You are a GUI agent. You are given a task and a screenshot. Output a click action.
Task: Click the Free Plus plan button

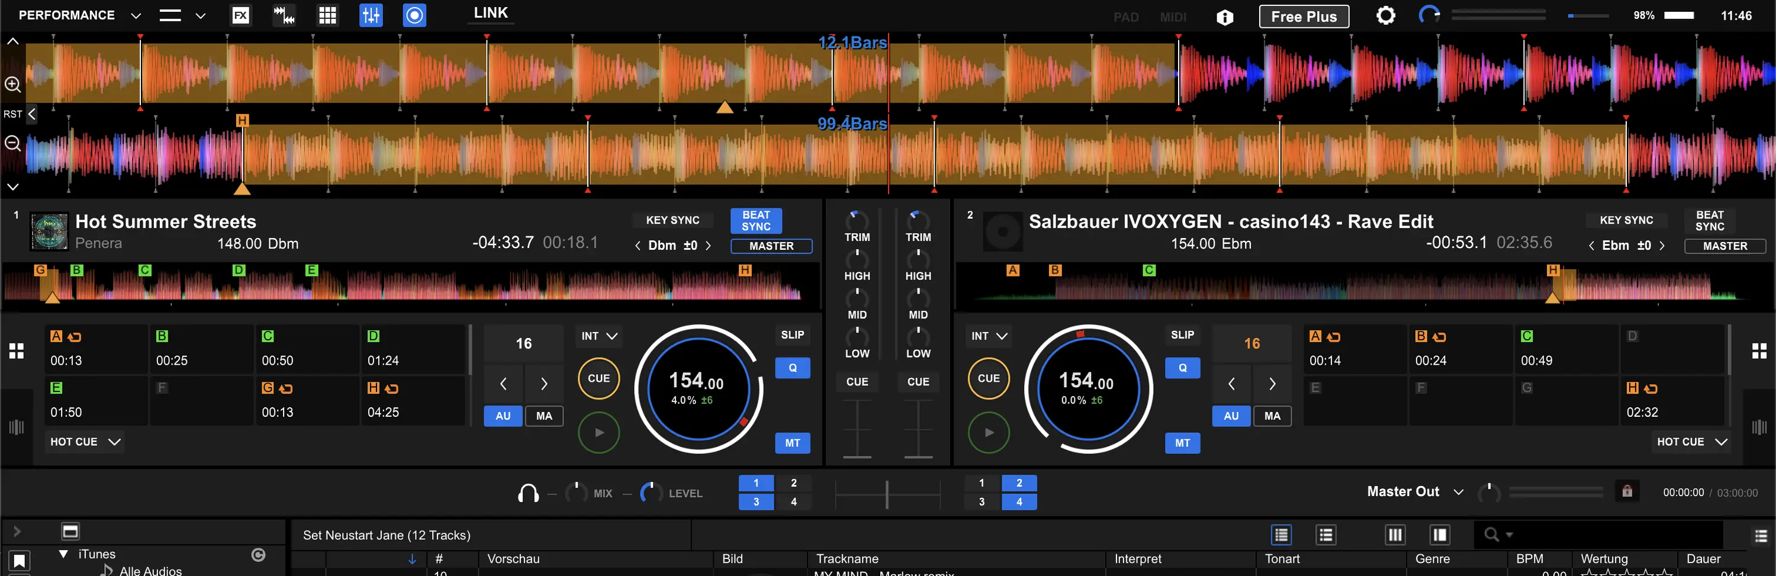point(1303,17)
